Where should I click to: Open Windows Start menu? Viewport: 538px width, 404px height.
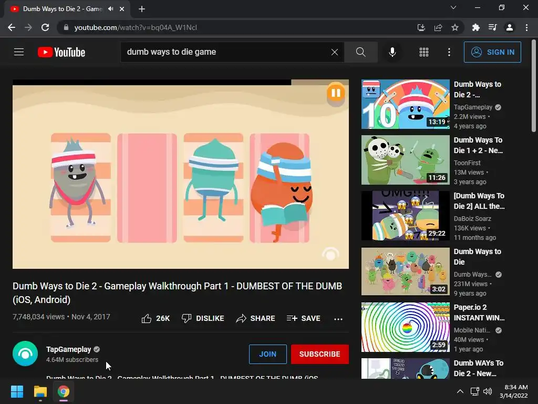pyautogui.click(x=17, y=391)
